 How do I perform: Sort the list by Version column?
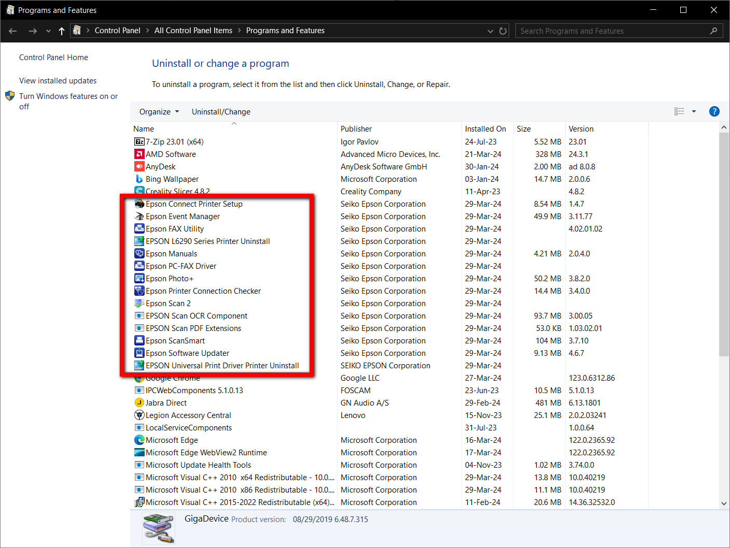(x=607, y=129)
